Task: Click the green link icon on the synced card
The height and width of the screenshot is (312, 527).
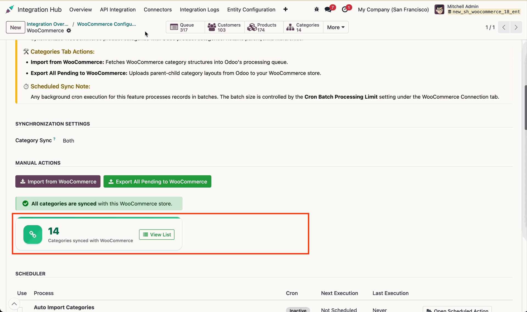Action: 33,234
